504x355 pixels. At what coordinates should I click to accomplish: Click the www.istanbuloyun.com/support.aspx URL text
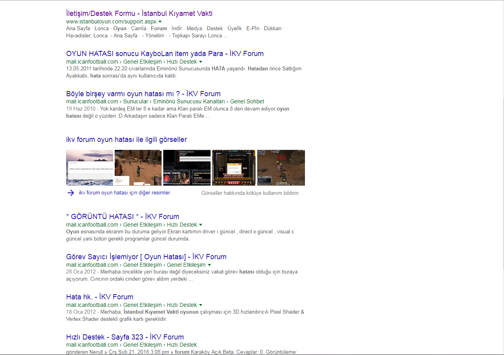coord(111,21)
